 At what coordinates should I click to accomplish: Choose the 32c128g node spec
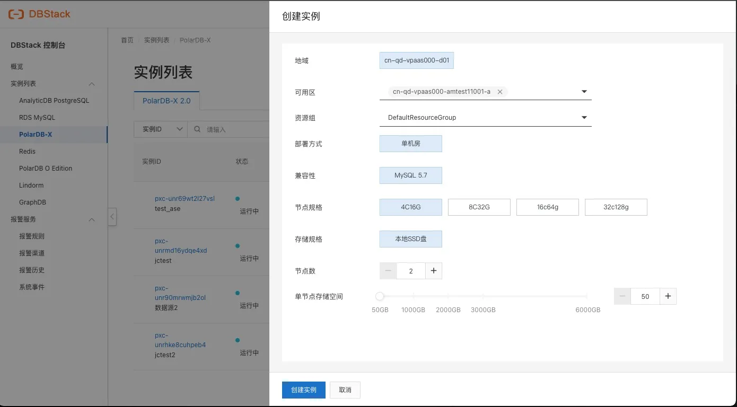coord(616,207)
